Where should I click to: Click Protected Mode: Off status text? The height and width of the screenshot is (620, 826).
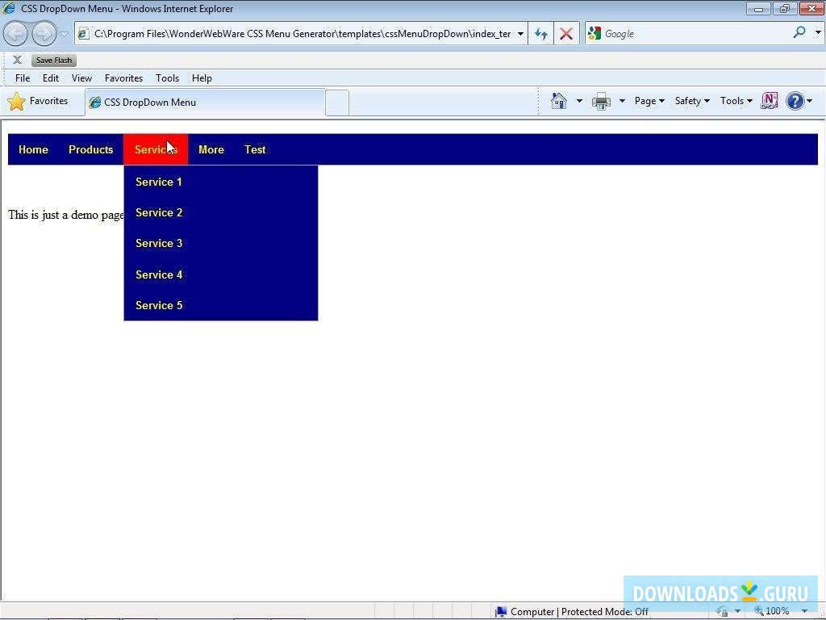click(x=605, y=612)
